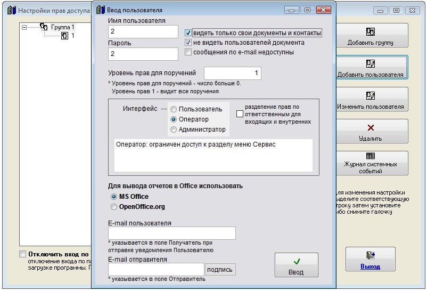
Task: Click the Пароль input field
Action: tap(143, 54)
